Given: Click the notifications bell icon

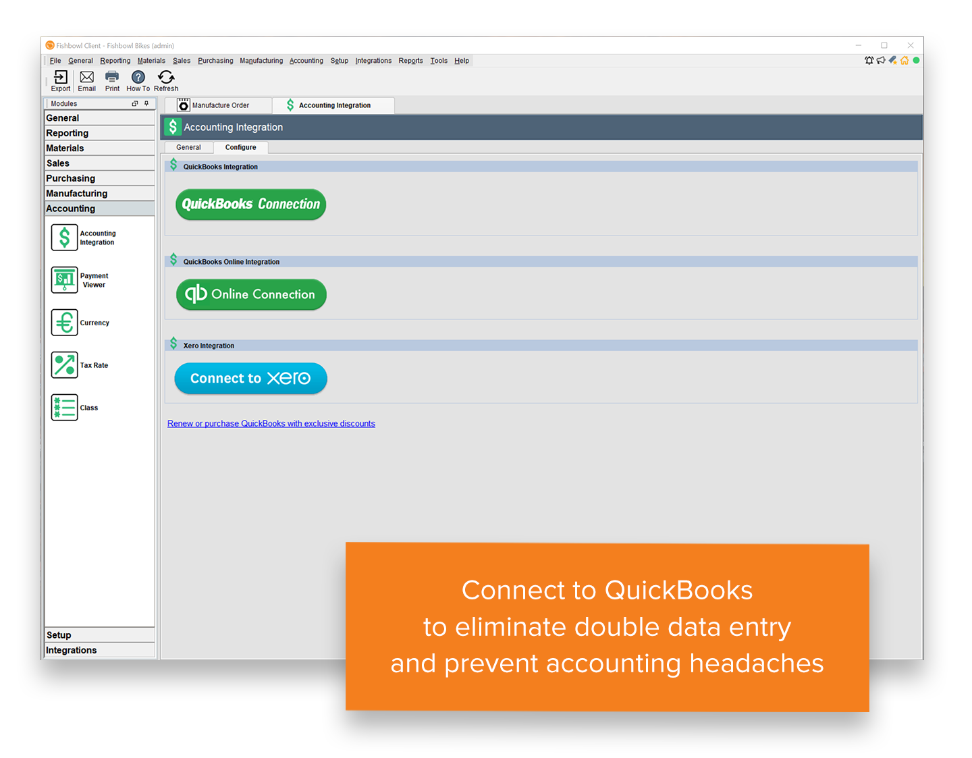Looking at the screenshot, I should tap(869, 60).
